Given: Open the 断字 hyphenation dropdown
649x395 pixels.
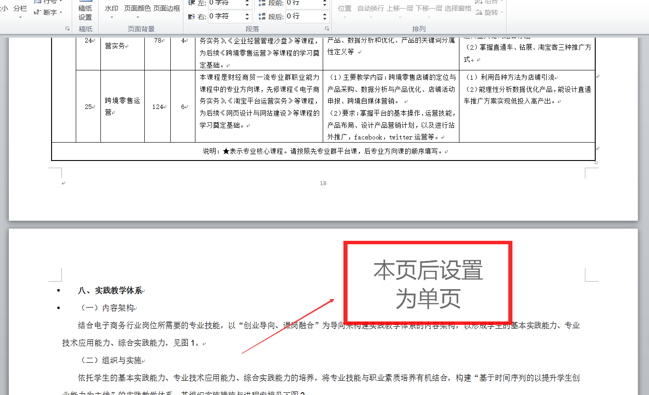Looking at the screenshot, I should 48,13.
